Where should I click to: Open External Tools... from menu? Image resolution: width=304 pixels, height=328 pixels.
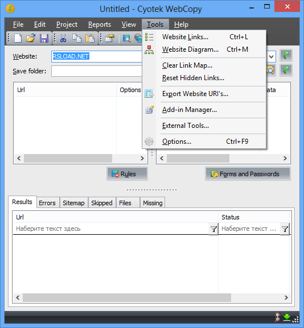(x=204, y=126)
